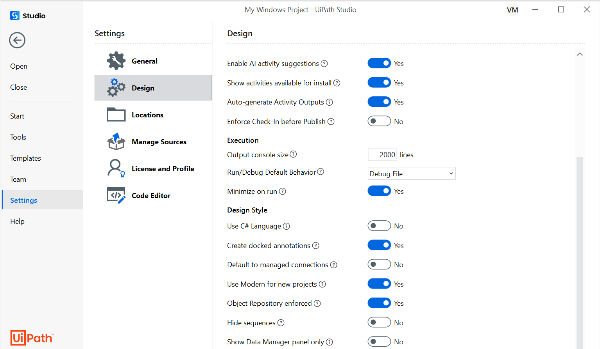Turn on Enforce Check-In before Publish

coord(379,121)
